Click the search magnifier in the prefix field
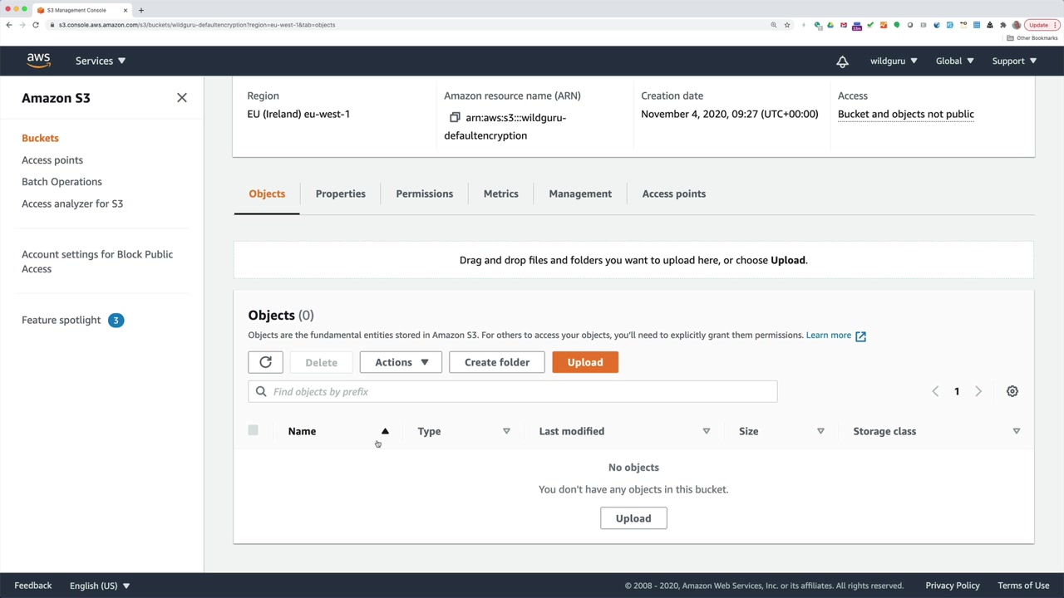This screenshot has height=598, width=1064. [x=261, y=392]
